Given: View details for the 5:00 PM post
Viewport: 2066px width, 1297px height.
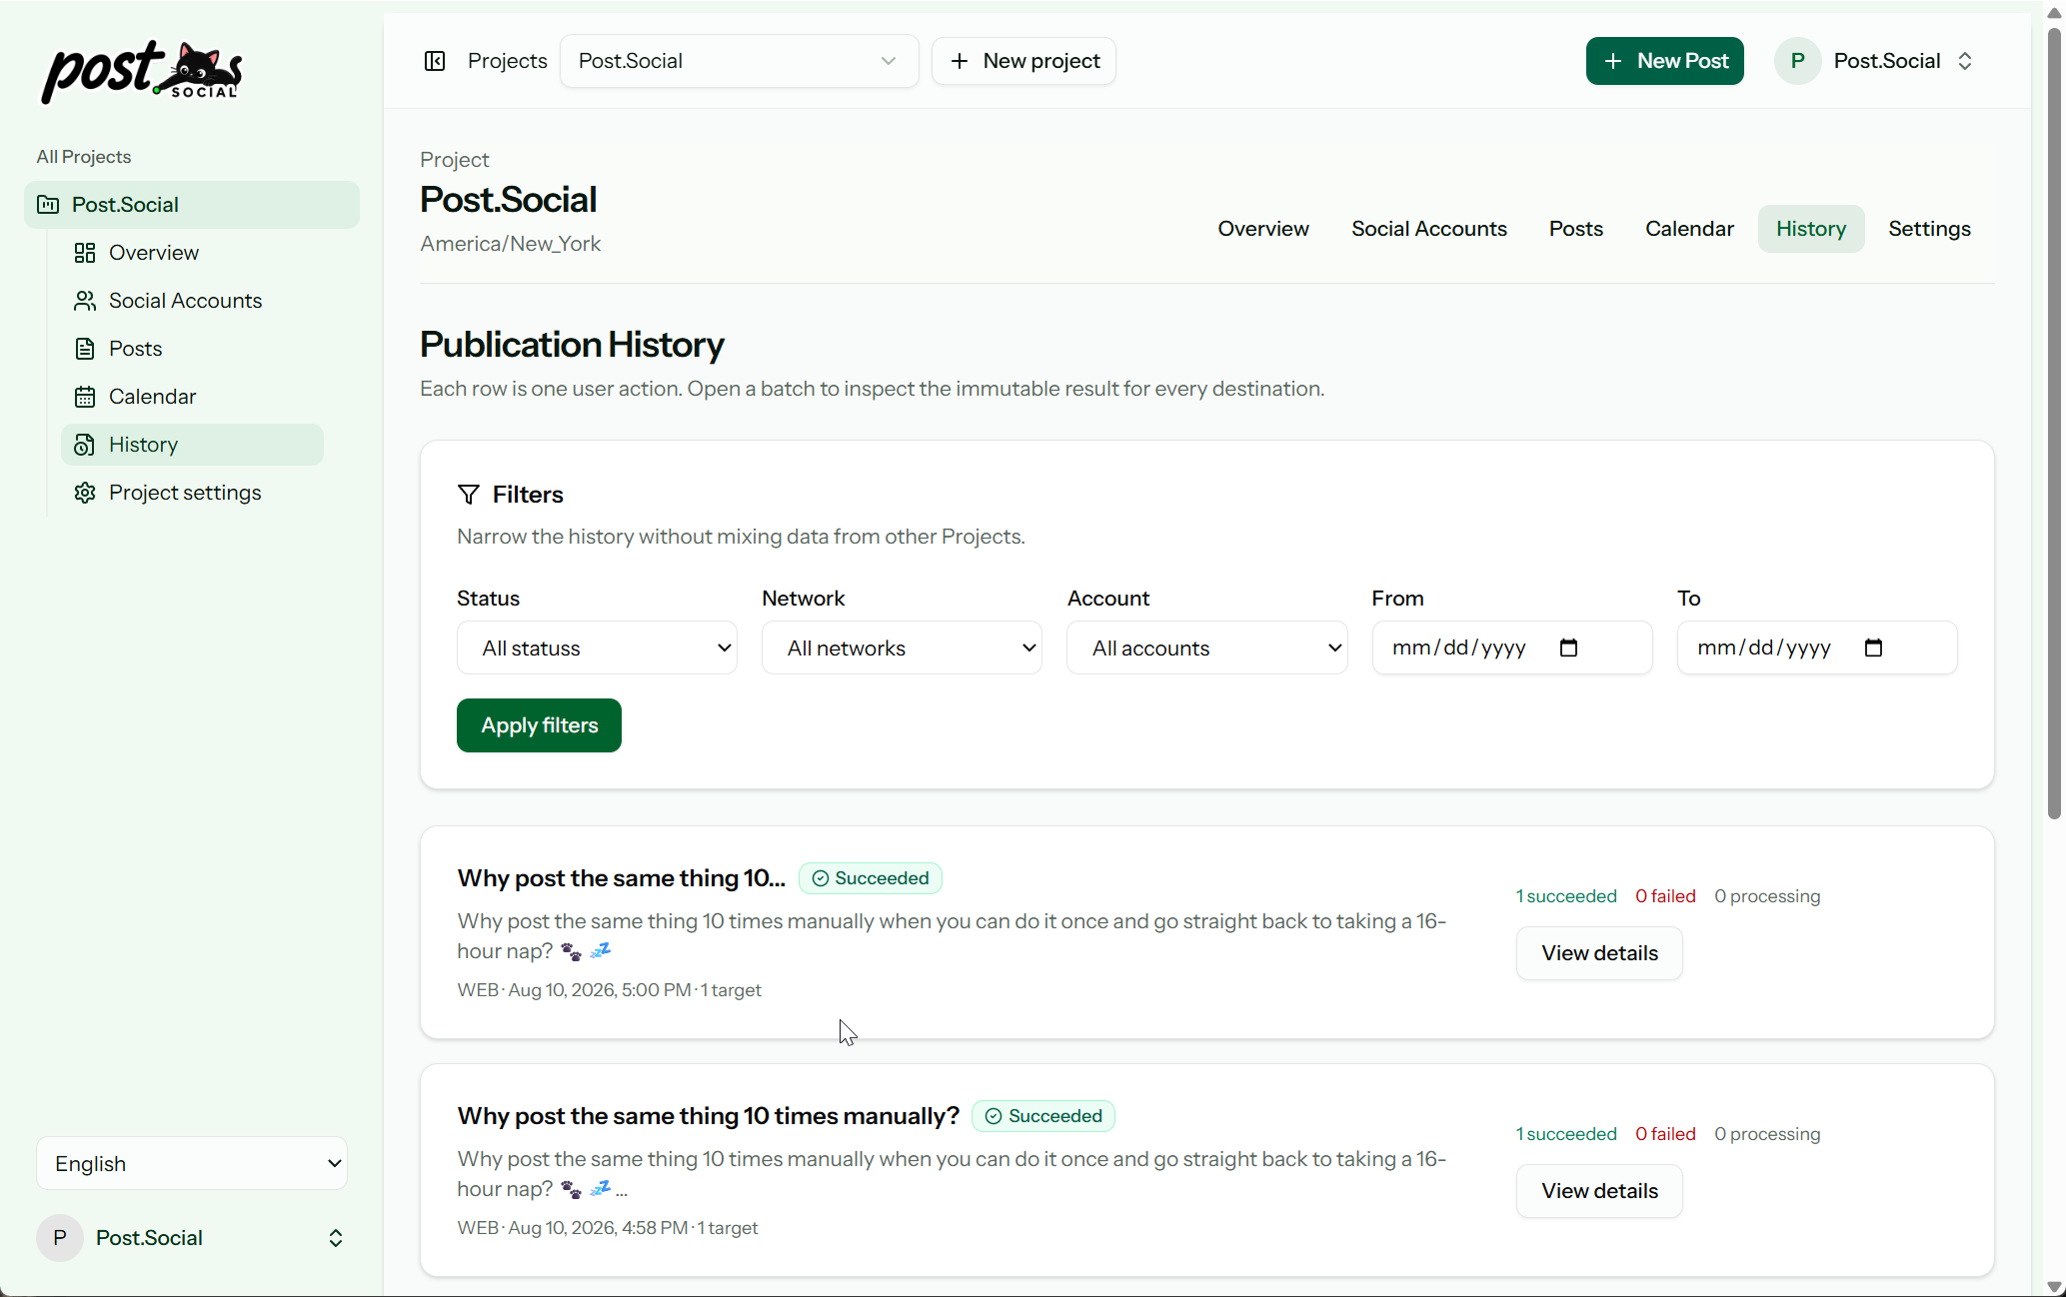Looking at the screenshot, I should [1599, 953].
